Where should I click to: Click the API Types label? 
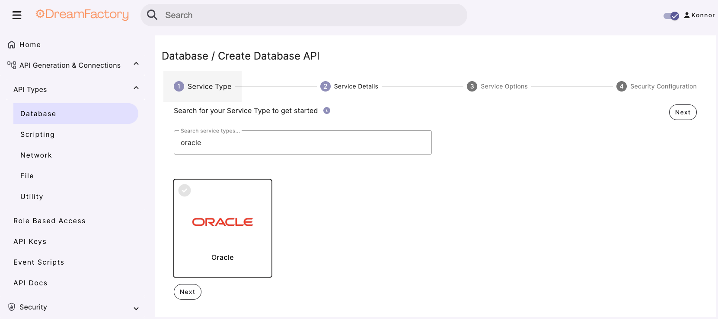point(30,89)
